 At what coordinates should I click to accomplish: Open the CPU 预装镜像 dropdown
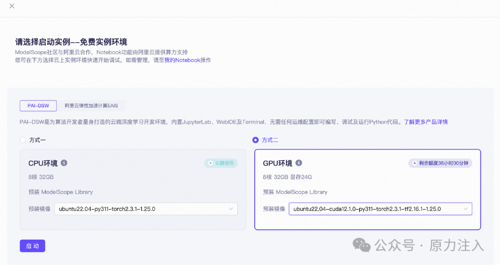pos(146,209)
